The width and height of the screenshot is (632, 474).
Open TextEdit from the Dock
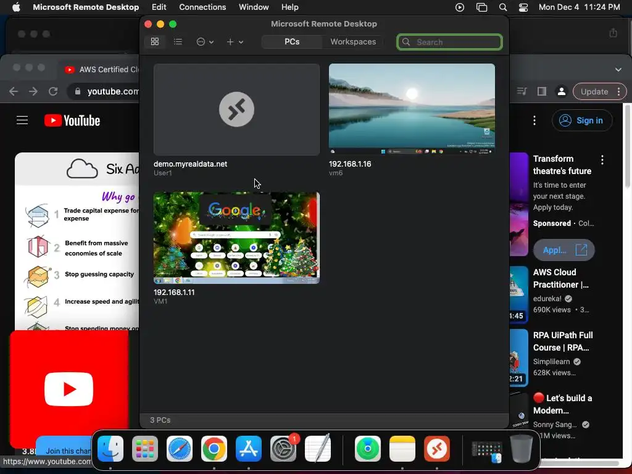pyautogui.click(x=318, y=449)
